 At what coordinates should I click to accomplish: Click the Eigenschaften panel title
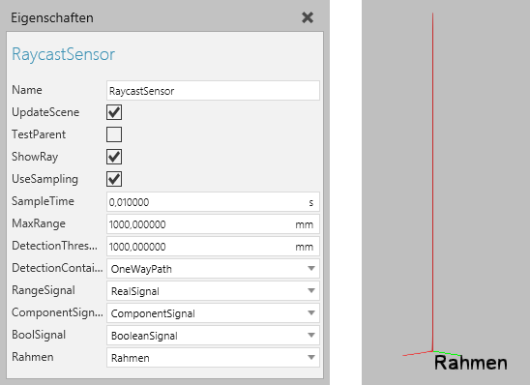click(52, 18)
